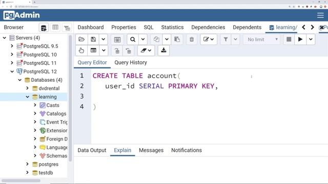The height and width of the screenshot is (184, 328).
Task: Open file with the folder icon
Action: click(81, 39)
